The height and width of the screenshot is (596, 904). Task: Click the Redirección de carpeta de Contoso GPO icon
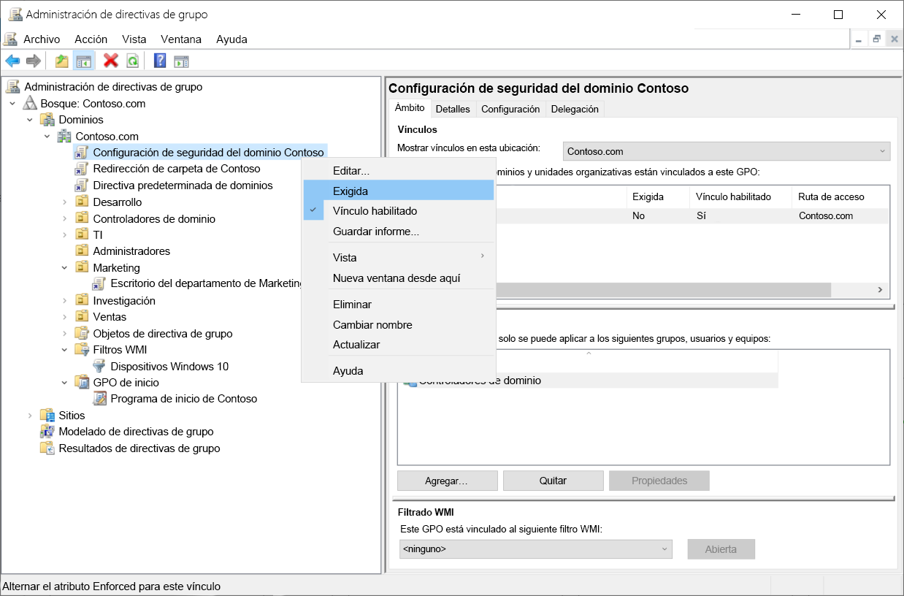pyautogui.click(x=81, y=169)
